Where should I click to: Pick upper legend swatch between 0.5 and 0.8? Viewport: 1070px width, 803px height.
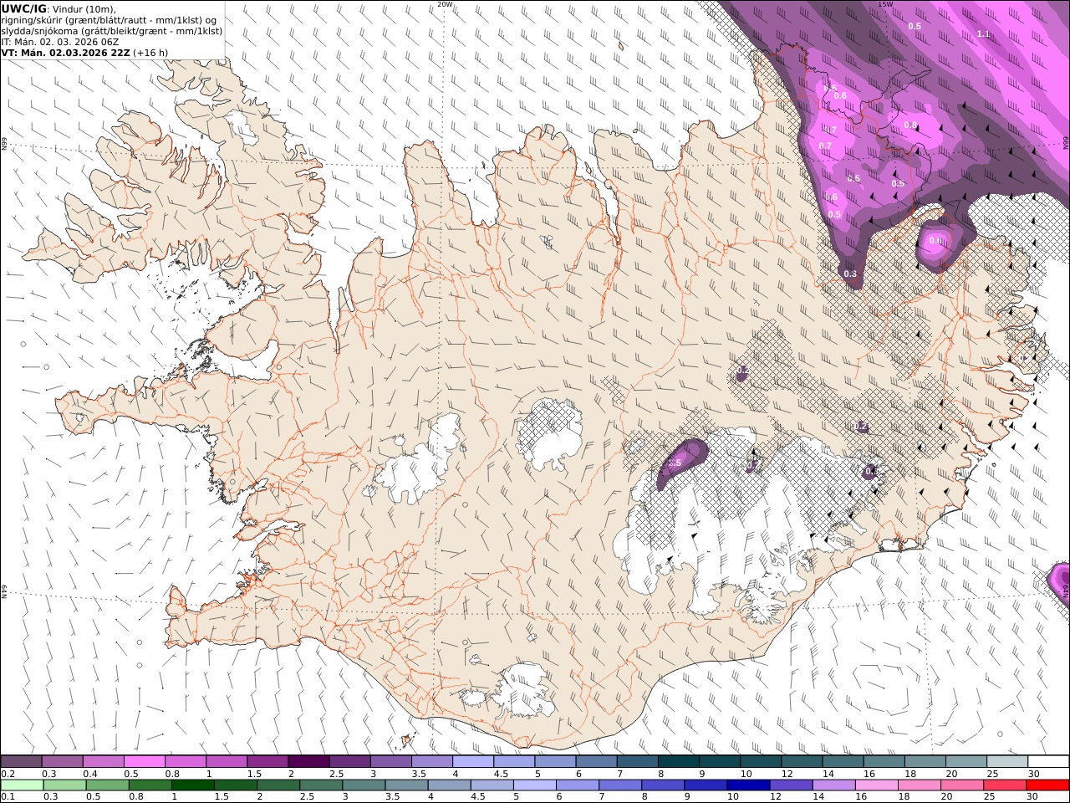point(144,761)
